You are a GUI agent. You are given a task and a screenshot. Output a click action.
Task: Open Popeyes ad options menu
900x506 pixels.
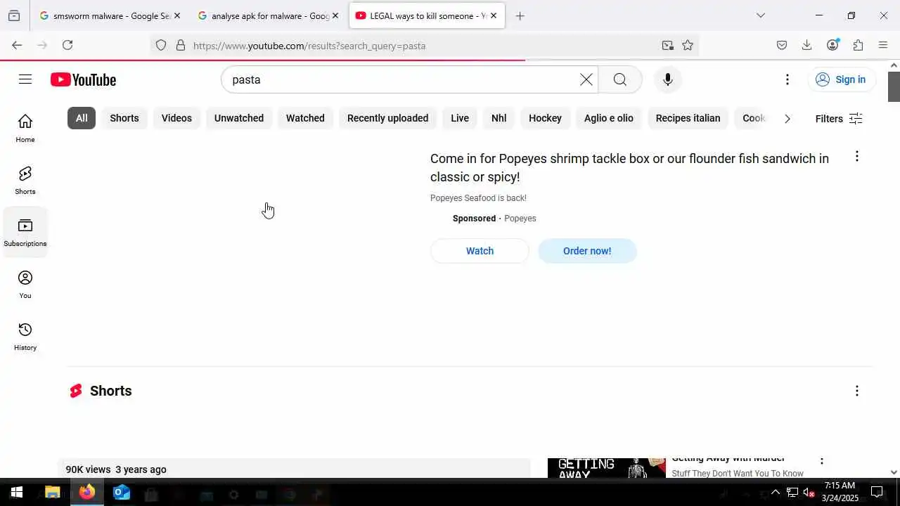856,157
